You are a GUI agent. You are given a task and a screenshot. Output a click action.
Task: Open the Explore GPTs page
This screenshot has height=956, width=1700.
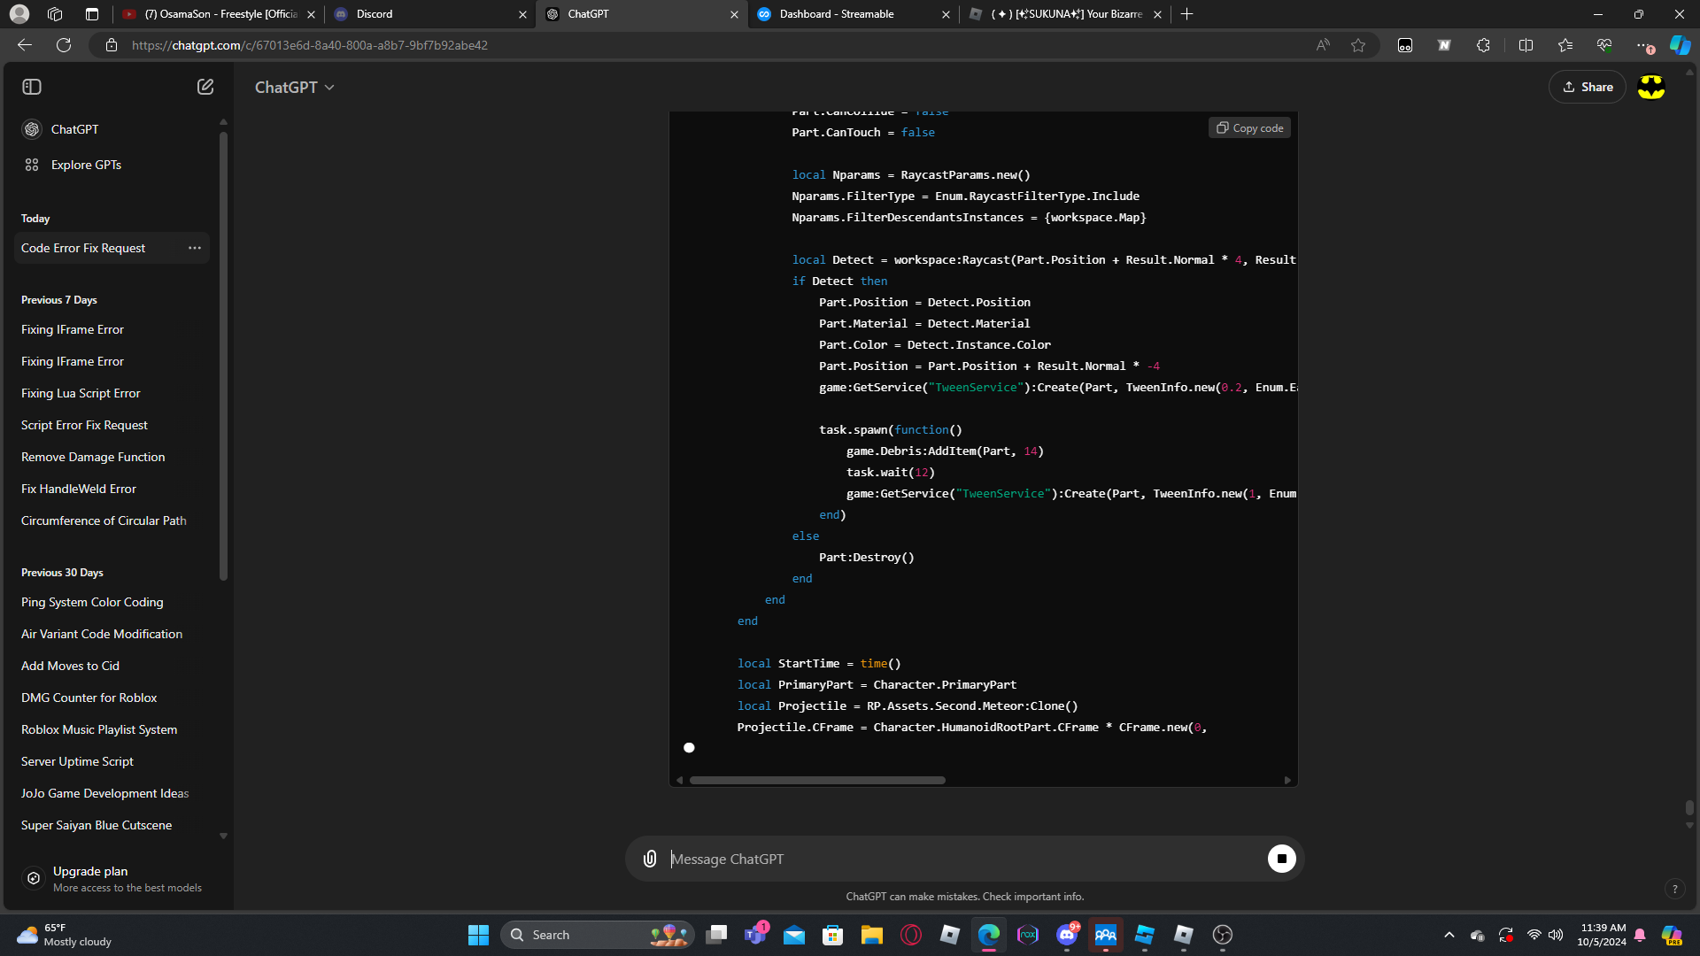tap(86, 165)
